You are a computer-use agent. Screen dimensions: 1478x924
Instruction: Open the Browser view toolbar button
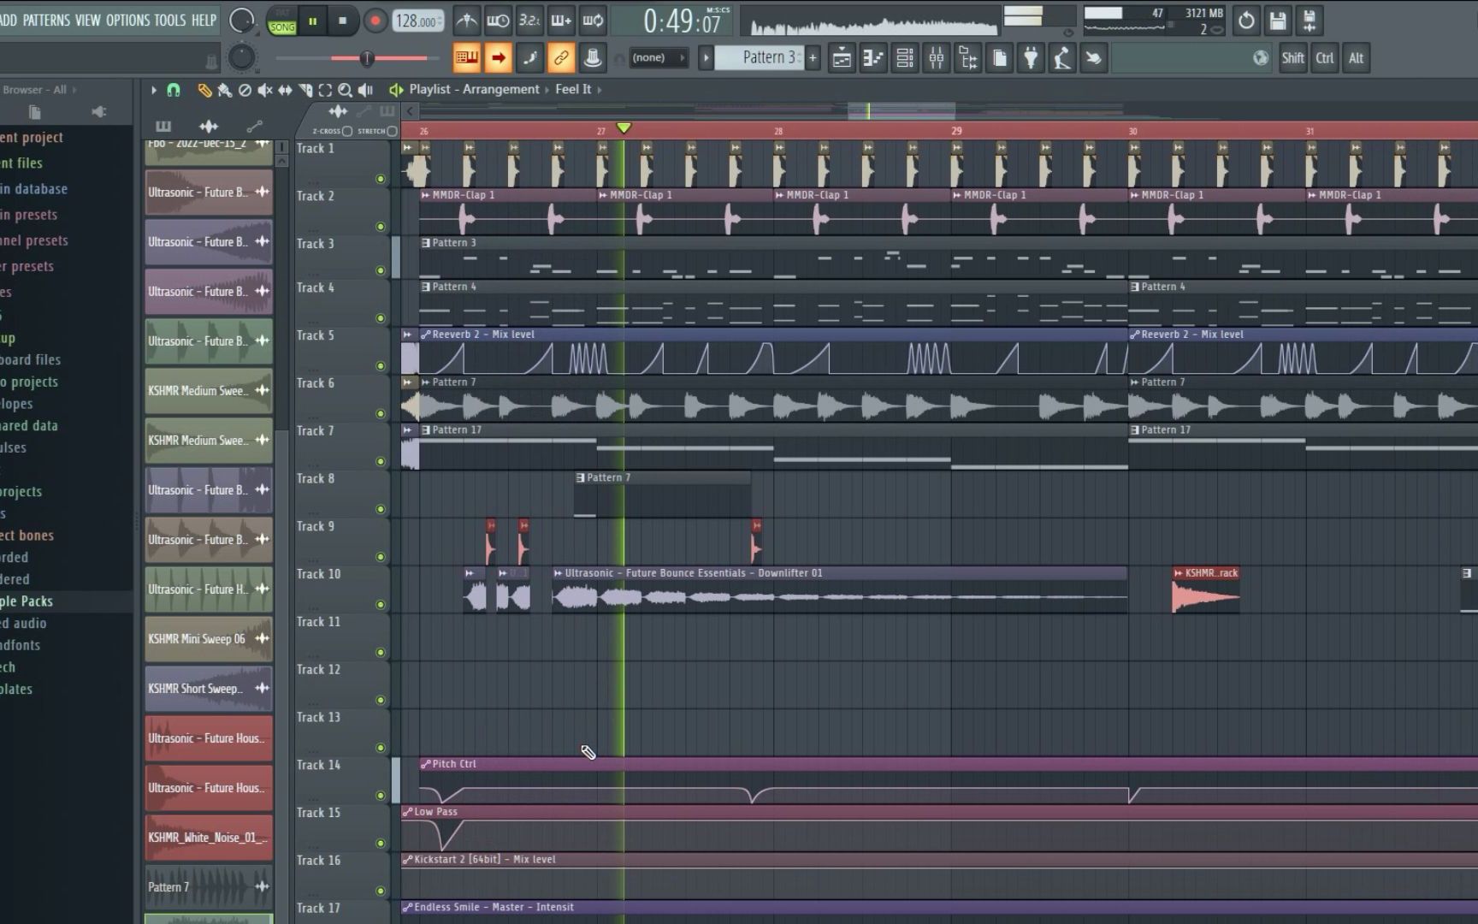(x=968, y=58)
